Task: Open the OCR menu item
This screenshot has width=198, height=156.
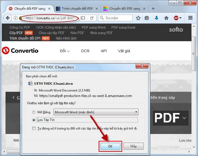Action: point(85,51)
